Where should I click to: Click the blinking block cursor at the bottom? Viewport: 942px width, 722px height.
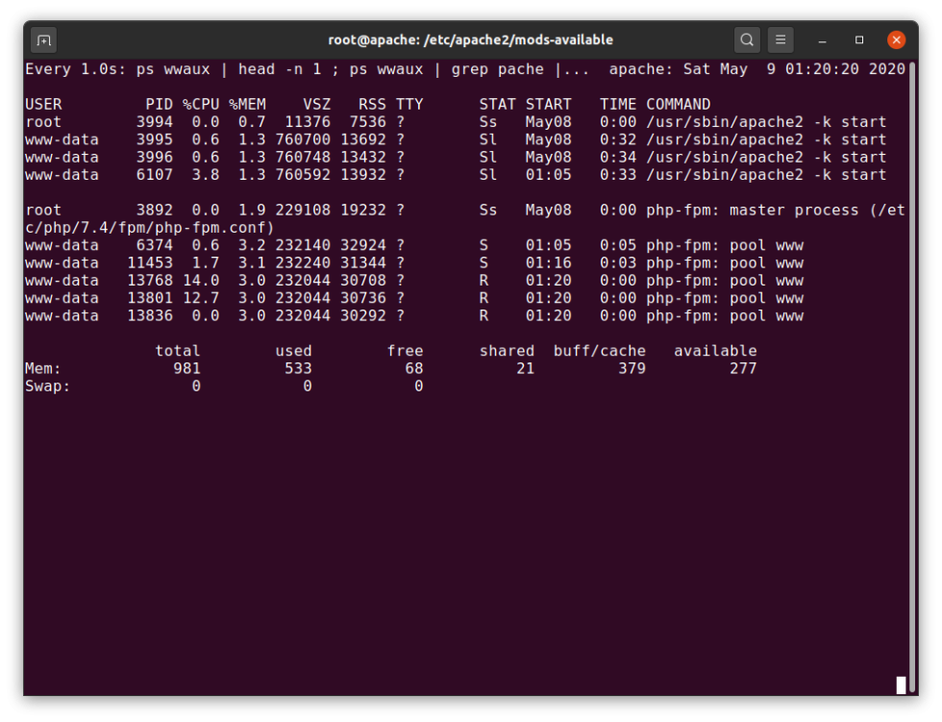click(902, 683)
